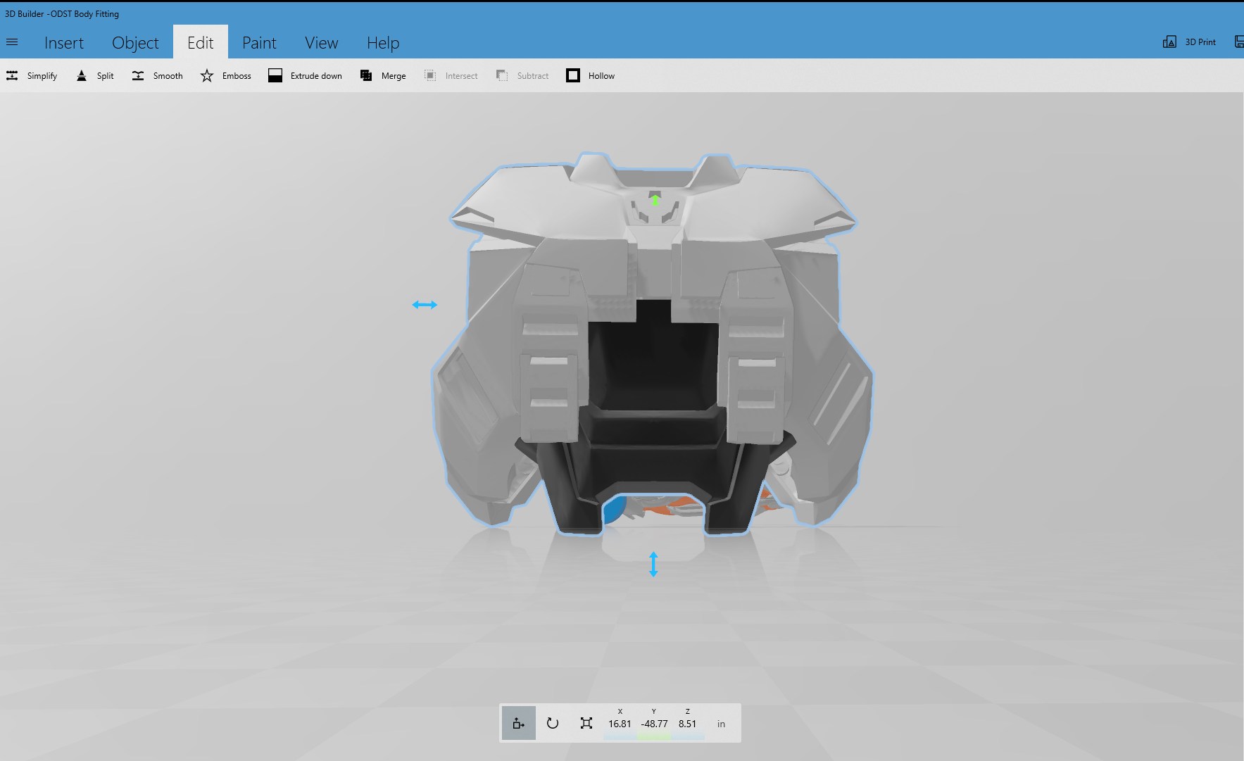
Task: Click the Emboss star icon
Action: 207,75
